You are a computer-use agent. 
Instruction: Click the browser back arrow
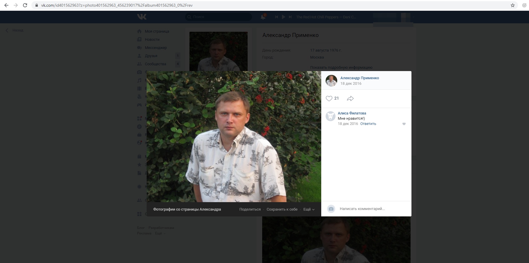click(x=6, y=5)
